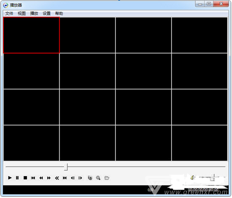
Task: Click the Play button
Action: [10, 178]
